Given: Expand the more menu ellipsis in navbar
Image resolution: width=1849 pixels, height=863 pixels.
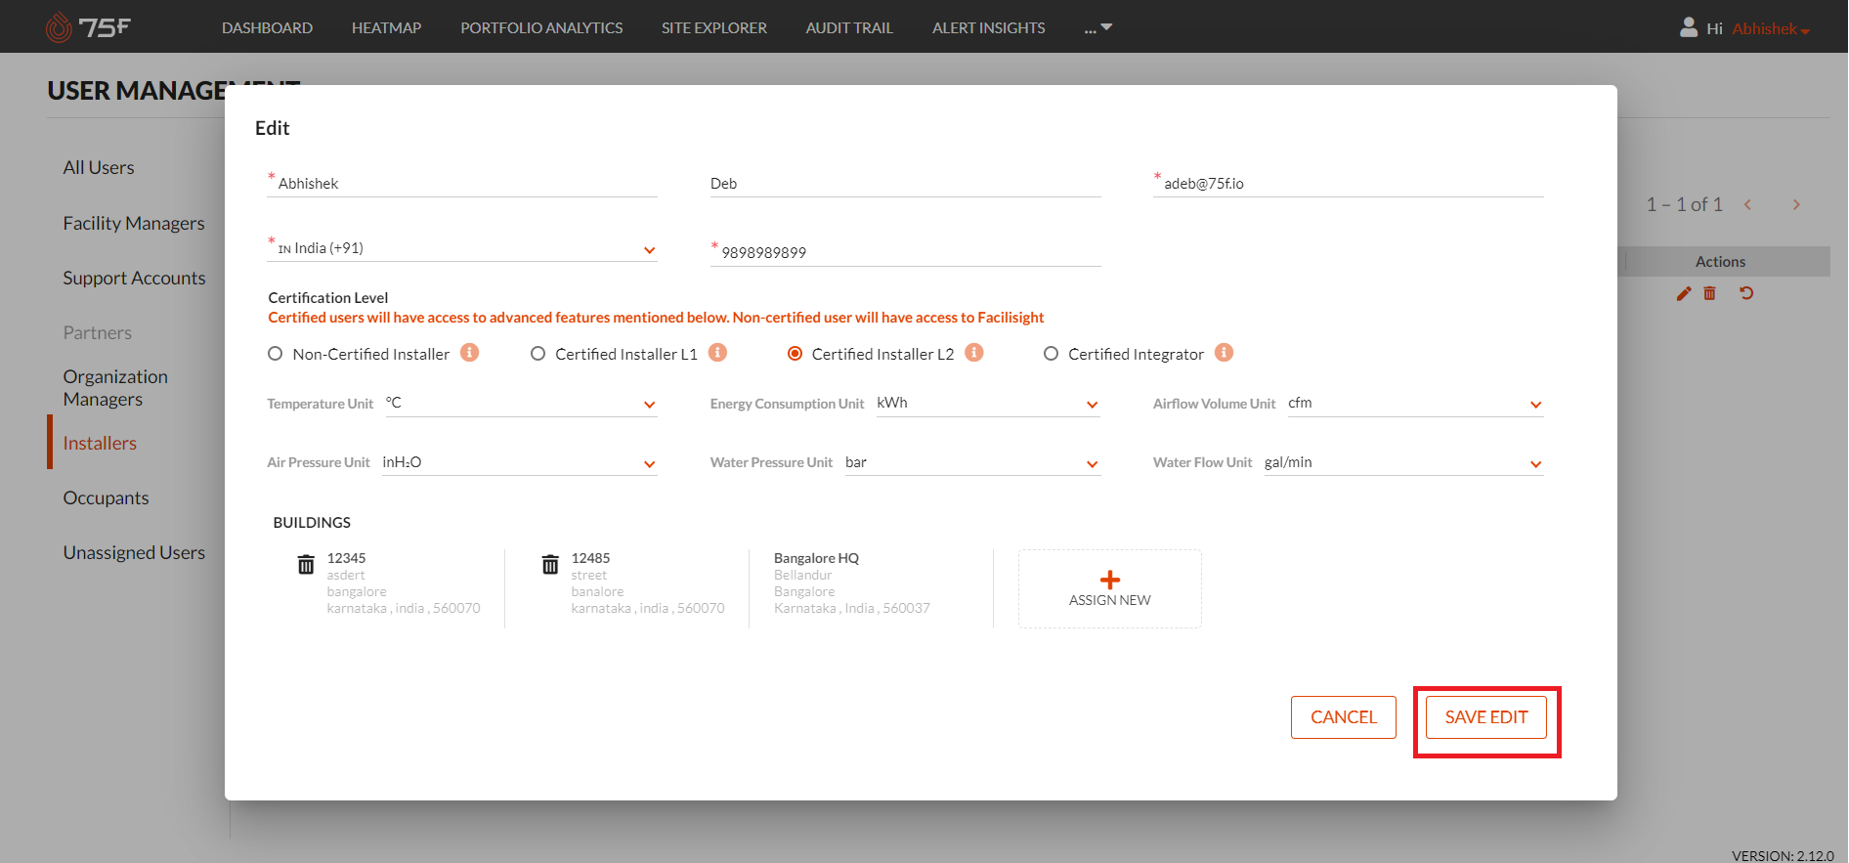Looking at the screenshot, I should [1098, 28].
